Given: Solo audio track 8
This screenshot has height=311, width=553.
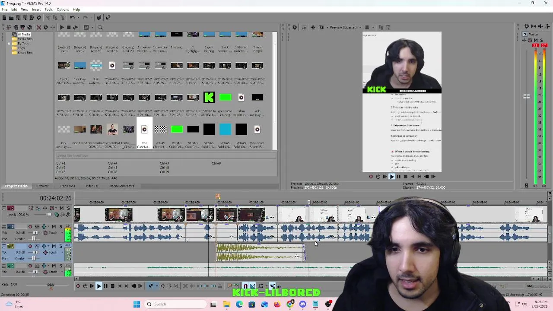Looking at the screenshot, I should [61, 246].
